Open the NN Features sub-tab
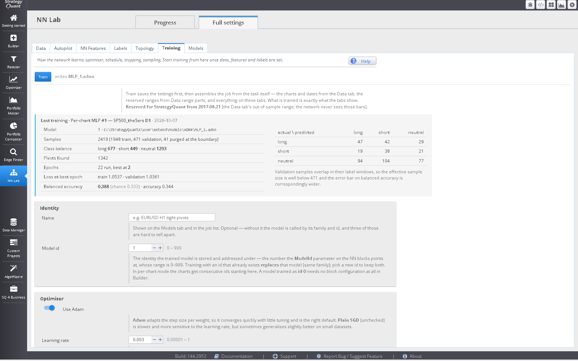Image resolution: width=578 pixels, height=361 pixels. pos(93,48)
